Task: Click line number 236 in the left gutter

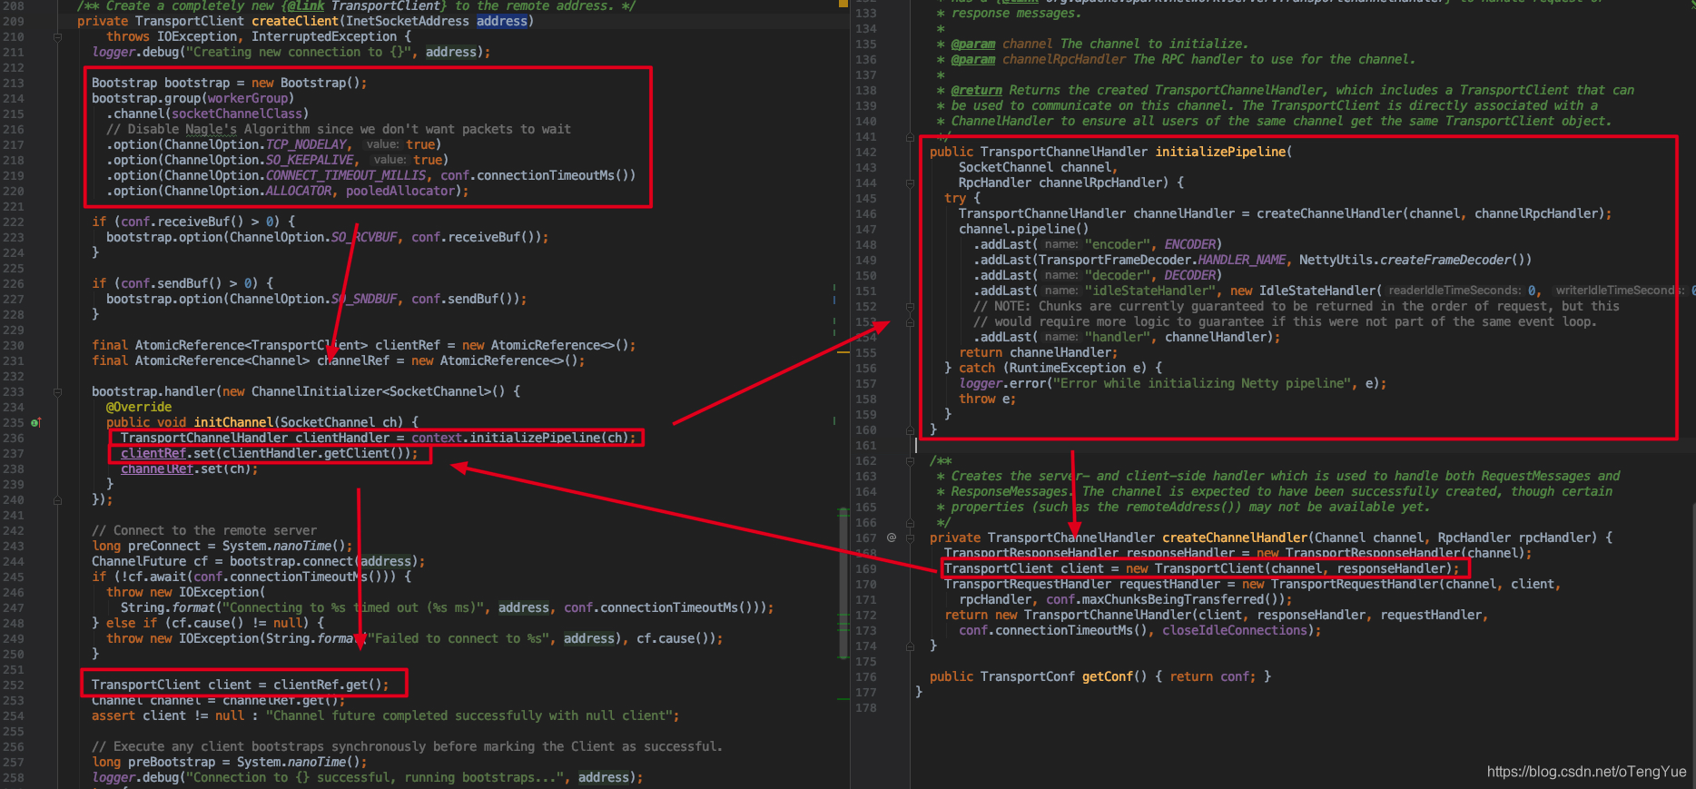Action: (x=14, y=438)
